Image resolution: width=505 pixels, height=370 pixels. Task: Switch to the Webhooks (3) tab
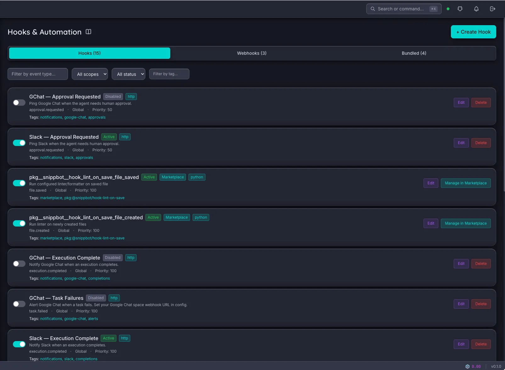tap(252, 53)
